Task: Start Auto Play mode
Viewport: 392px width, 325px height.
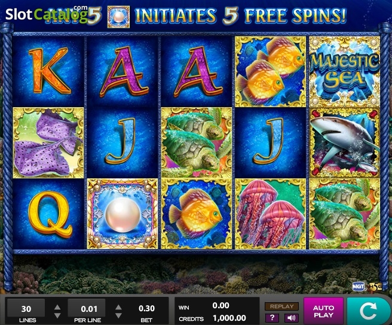Action: point(323,311)
